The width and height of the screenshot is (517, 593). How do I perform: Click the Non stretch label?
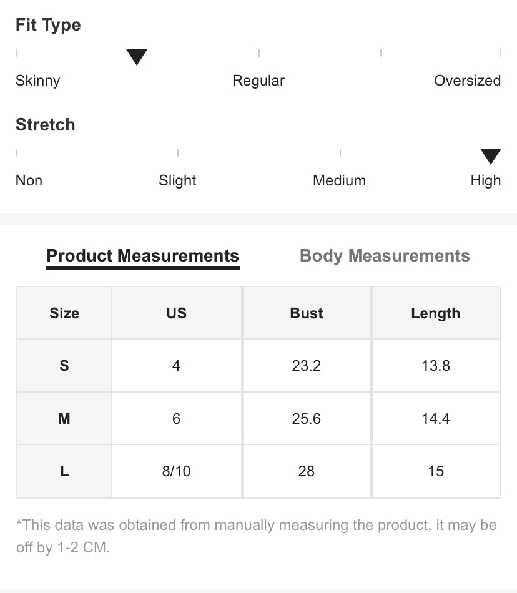click(x=29, y=180)
